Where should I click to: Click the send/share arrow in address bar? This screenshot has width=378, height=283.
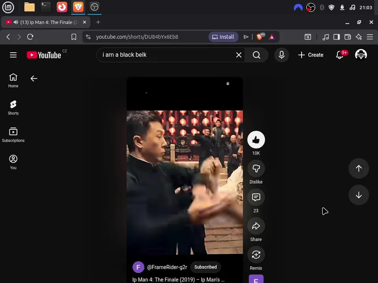point(246,37)
